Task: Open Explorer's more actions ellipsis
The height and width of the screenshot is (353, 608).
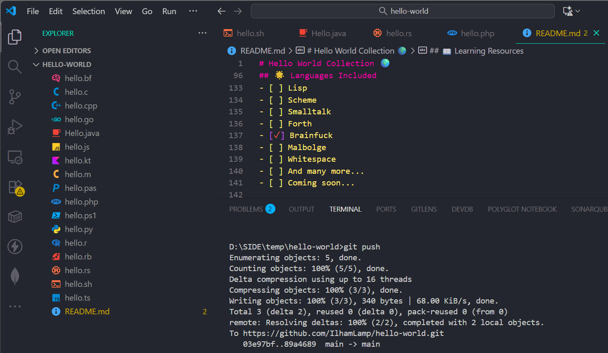Action: tap(202, 33)
